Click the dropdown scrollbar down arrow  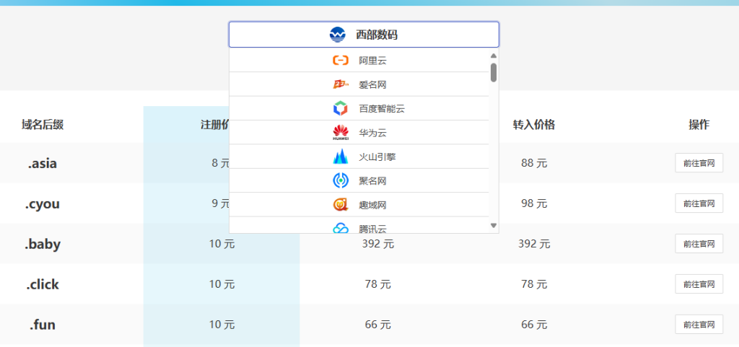[494, 226]
